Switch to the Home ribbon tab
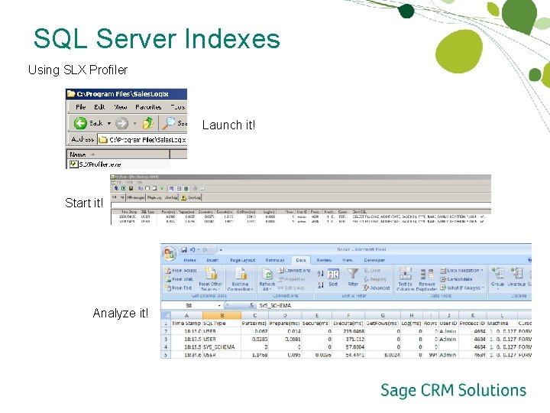 pos(189,260)
